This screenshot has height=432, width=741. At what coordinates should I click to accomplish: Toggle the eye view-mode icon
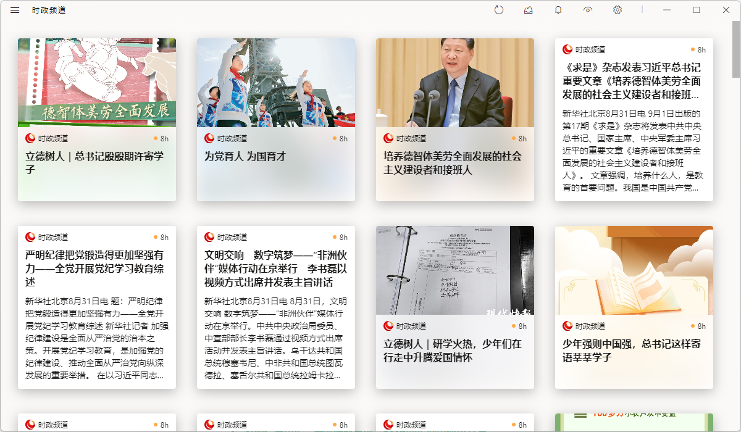pos(588,10)
